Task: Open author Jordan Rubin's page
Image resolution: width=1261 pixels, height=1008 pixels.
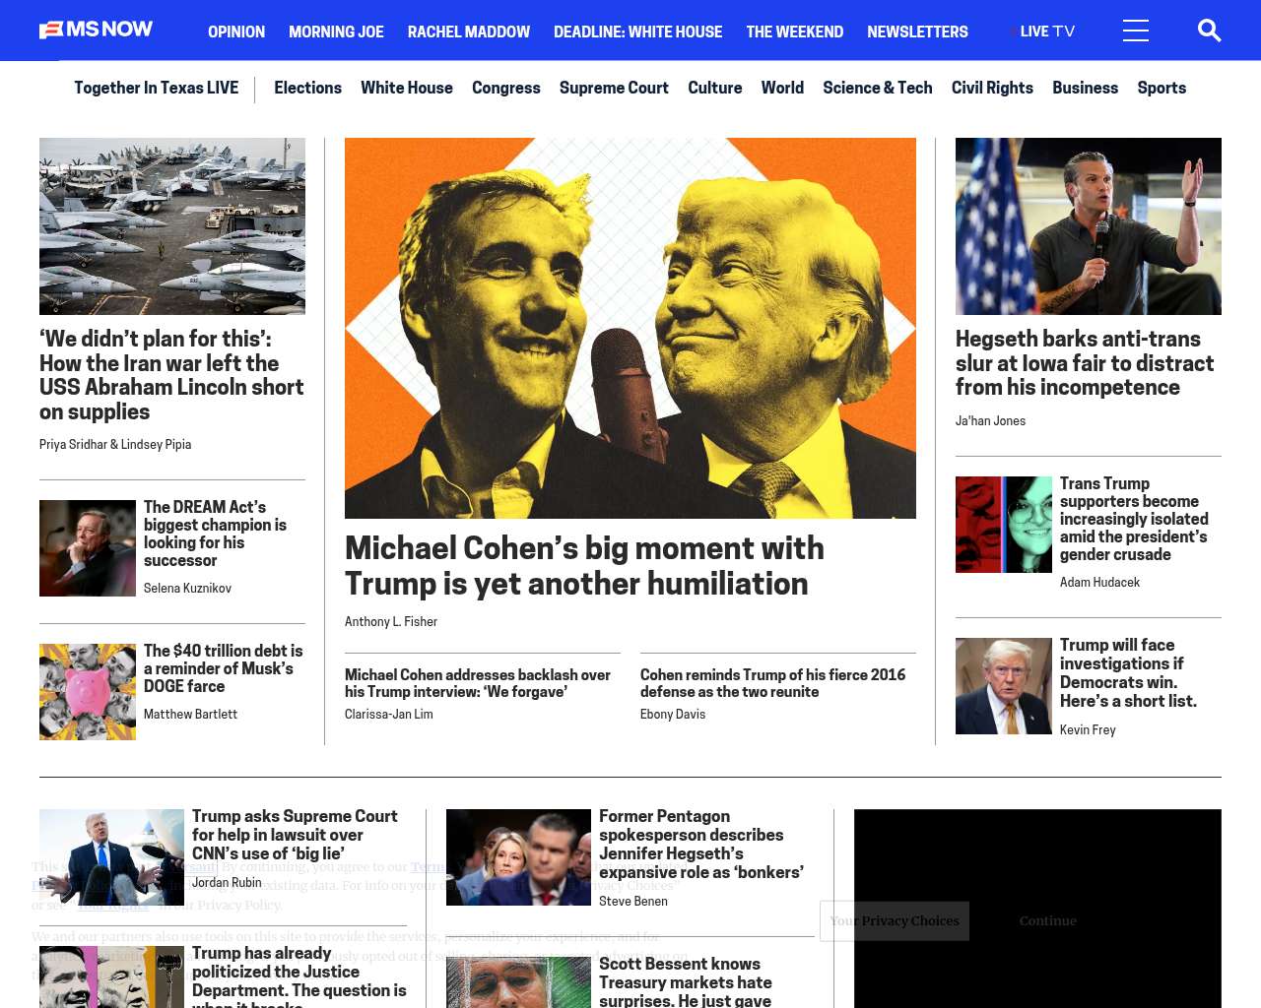Action: pyautogui.click(x=227, y=883)
